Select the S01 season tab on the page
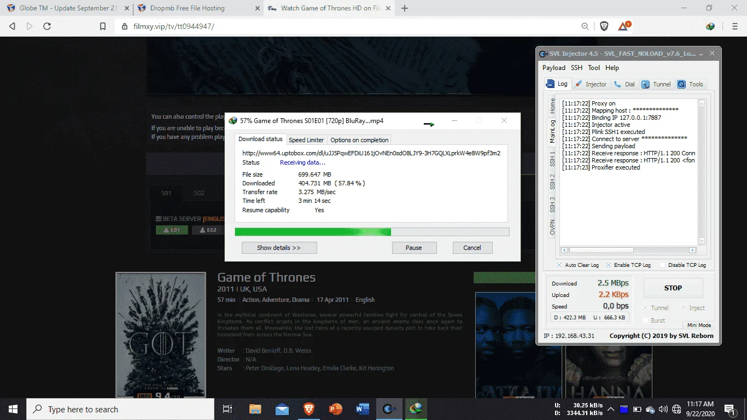Viewport: 747px width, 420px height. (x=166, y=193)
